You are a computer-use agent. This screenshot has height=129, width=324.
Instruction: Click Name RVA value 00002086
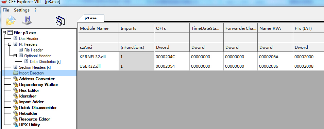269,66
